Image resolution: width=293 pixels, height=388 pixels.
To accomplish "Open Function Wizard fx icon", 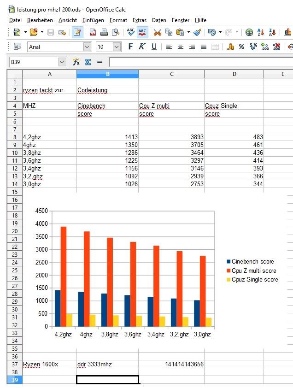I will click(x=76, y=62).
